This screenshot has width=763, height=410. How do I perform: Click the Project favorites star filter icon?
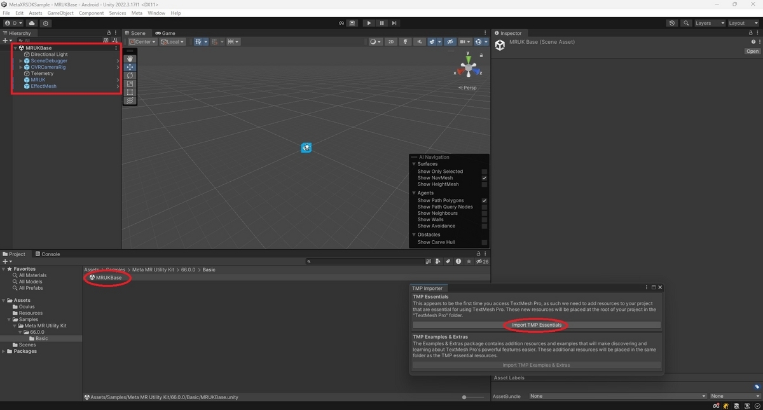pyautogui.click(x=469, y=261)
